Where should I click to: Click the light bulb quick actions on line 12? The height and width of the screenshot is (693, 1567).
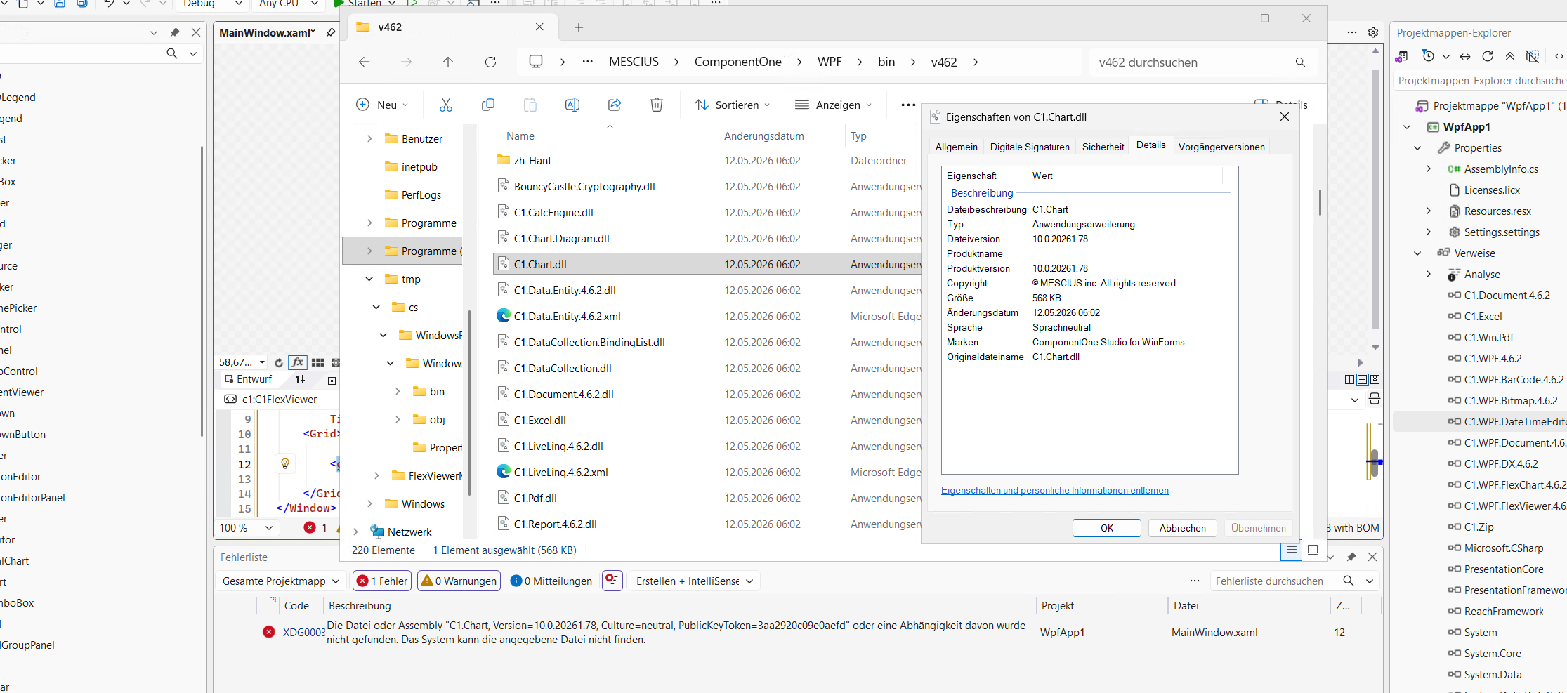[x=285, y=463]
